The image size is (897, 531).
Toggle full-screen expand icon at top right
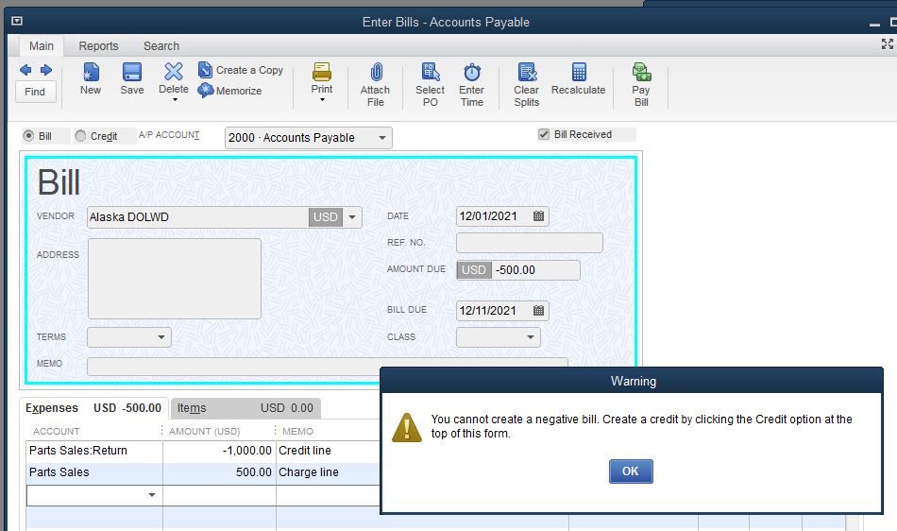click(x=888, y=44)
